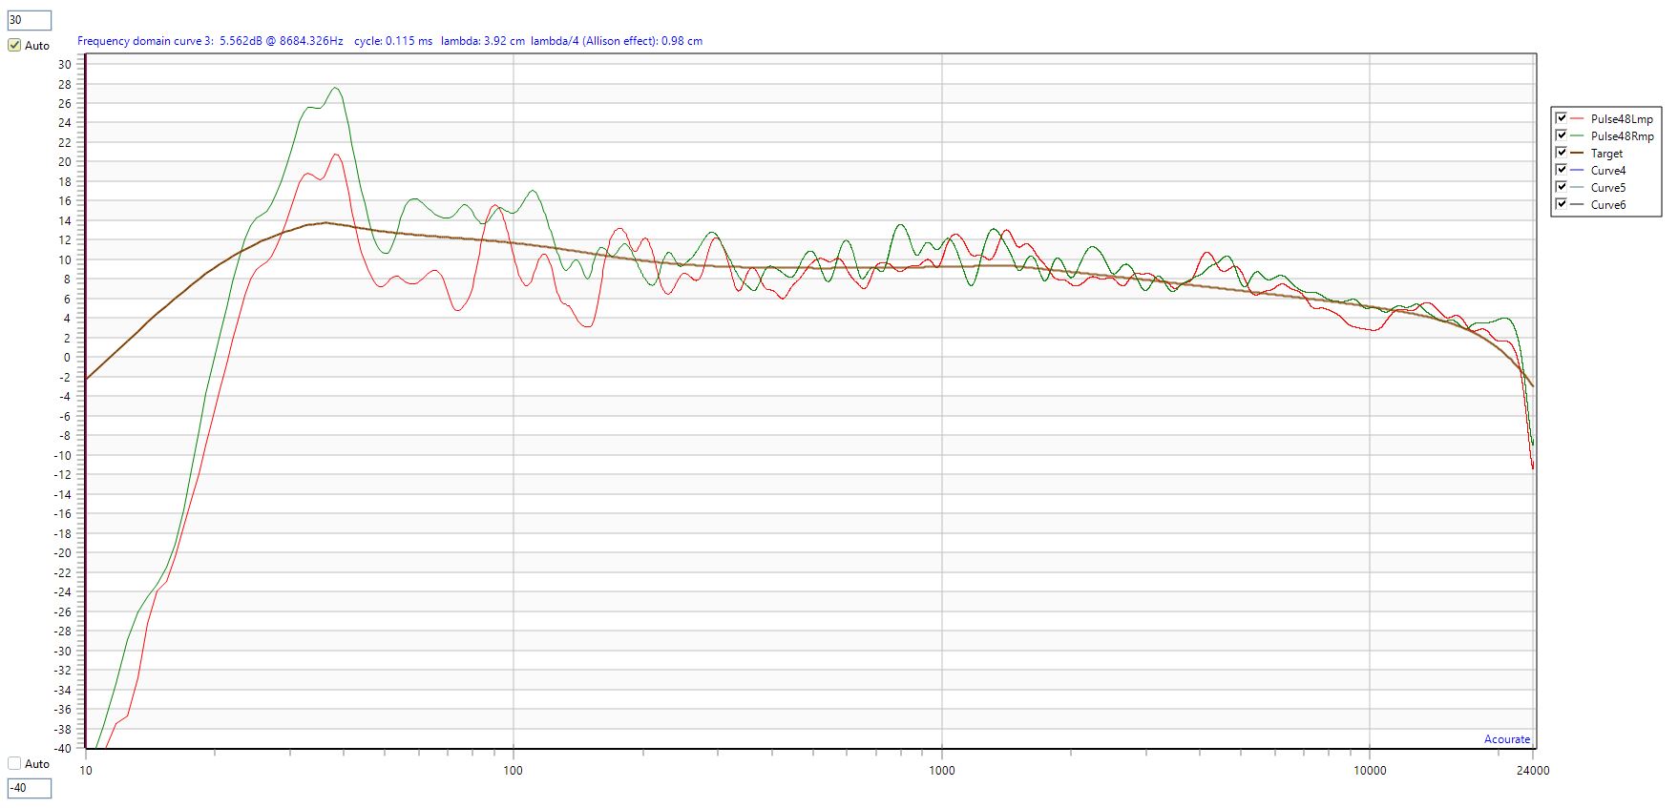Toggle the Target curve legend checkbox
The image size is (1678, 808).
(x=1562, y=153)
